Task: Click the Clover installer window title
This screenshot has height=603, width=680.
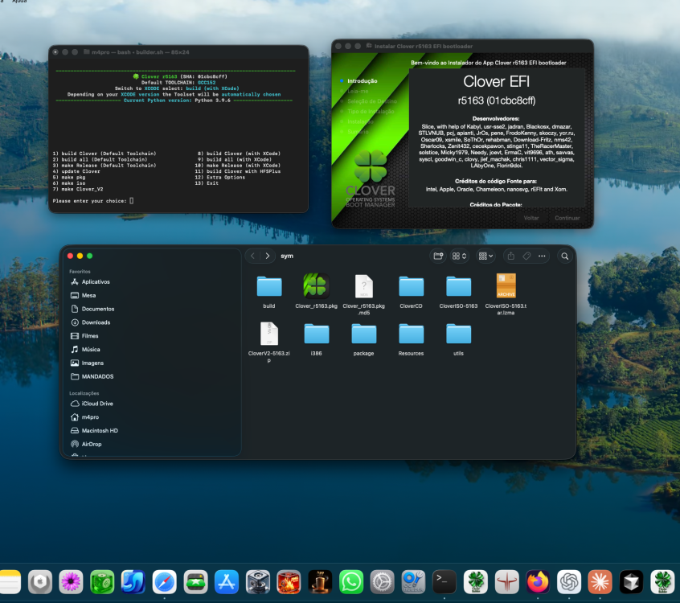Action: tap(424, 46)
